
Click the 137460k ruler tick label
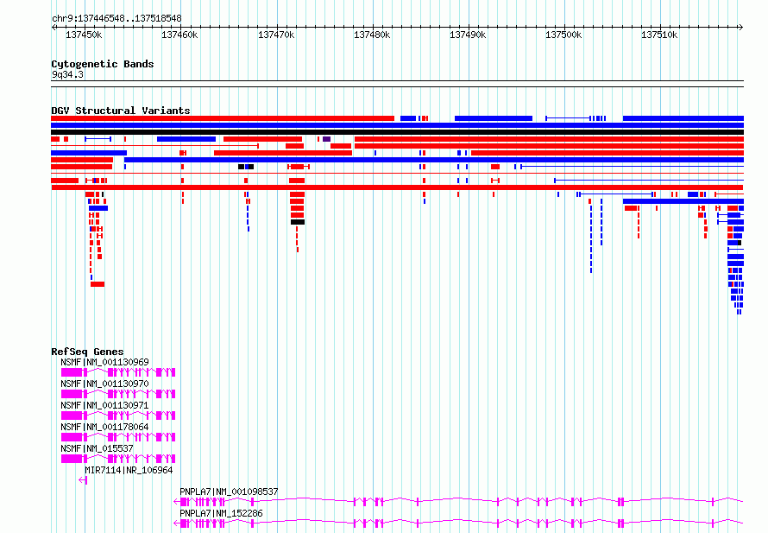179,35
